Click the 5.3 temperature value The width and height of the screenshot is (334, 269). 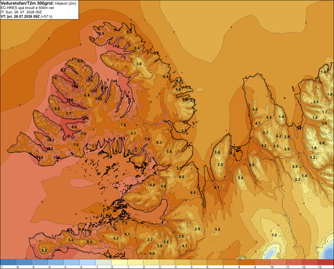[x=188, y=88]
